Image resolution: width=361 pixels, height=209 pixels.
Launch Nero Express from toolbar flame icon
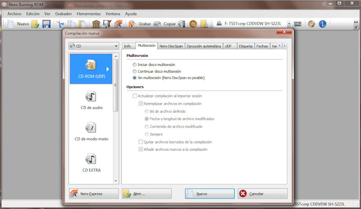(x=118, y=24)
